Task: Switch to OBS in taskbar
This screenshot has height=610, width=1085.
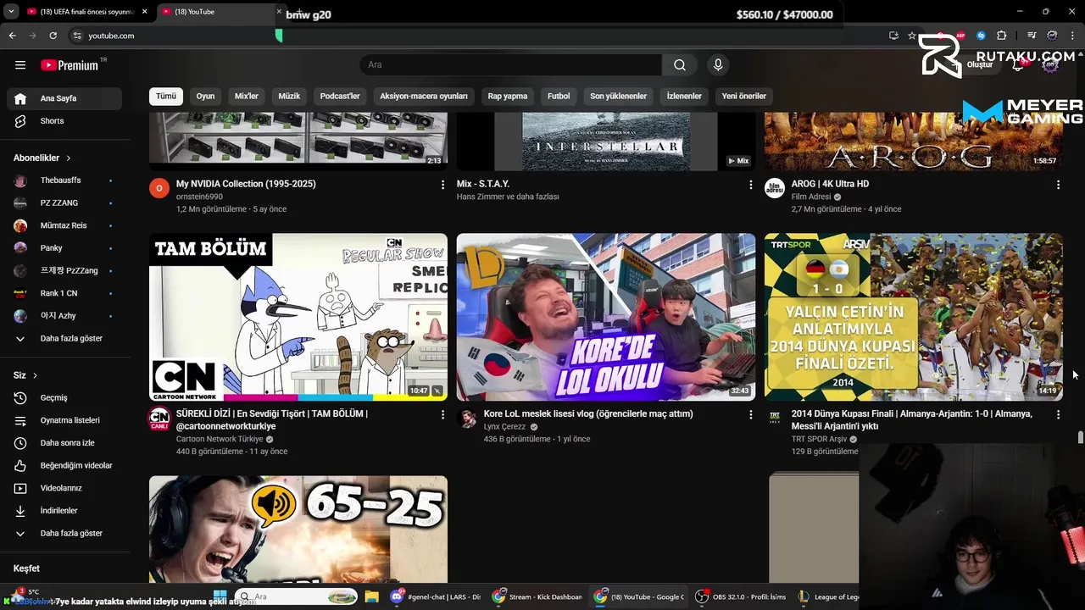Action: coord(742,596)
